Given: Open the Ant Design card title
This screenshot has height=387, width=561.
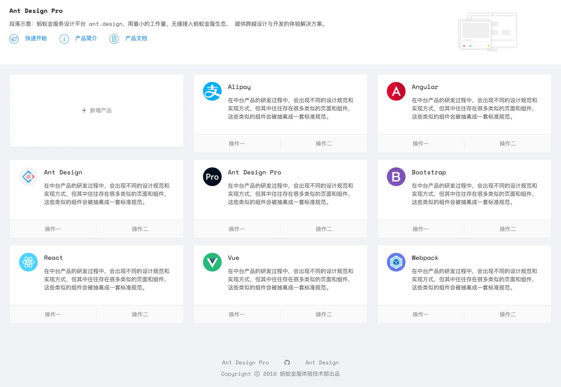Looking at the screenshot, I should (63, 172).
